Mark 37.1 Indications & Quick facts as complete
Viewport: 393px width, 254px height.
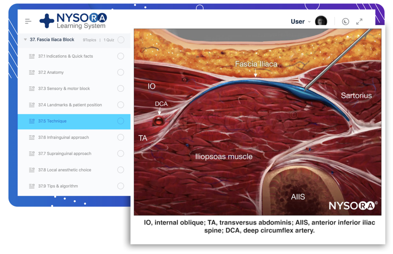[x=121, y=56]
